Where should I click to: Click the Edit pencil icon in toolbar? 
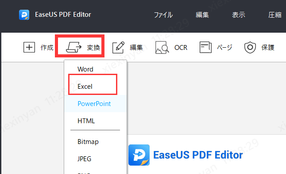click(118, 47)
